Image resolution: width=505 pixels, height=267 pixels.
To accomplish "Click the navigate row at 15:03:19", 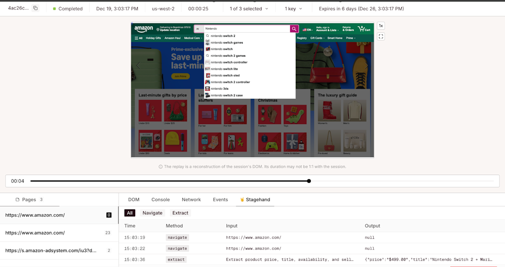I will [x=312, y=237].
